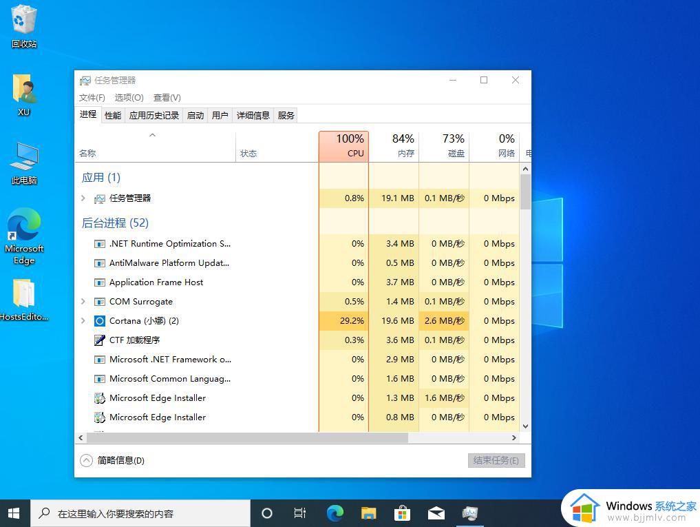The height and width of the screenshot is (527, 700).
Task: Sort by the CPU column header
Action: 343,146
